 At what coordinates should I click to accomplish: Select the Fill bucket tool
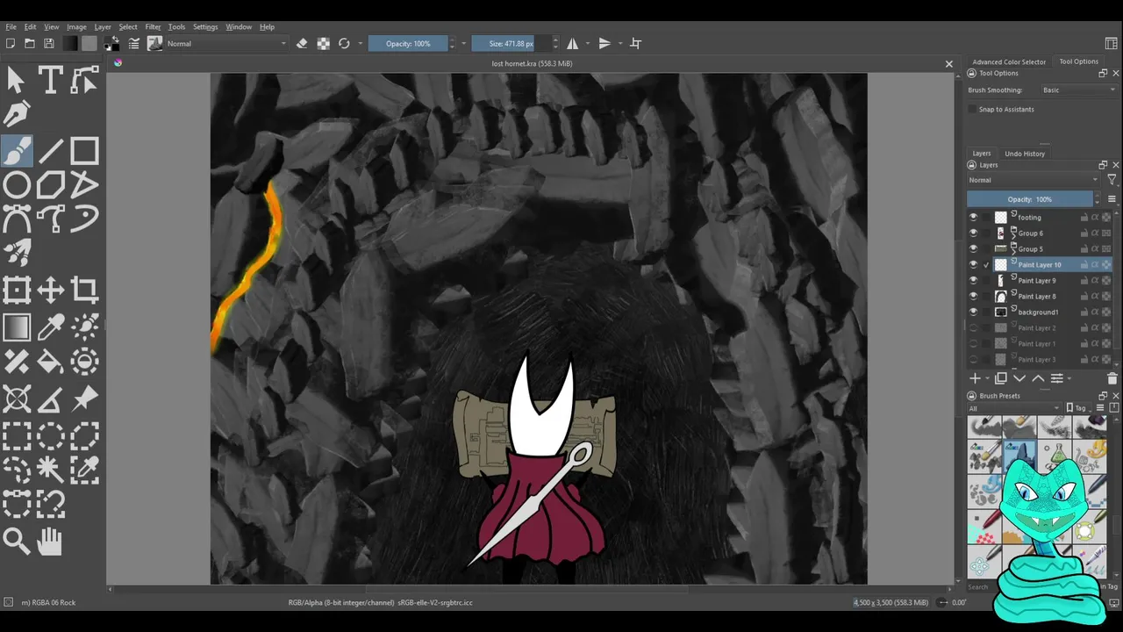pyautogui.click(x=50, y=361)
